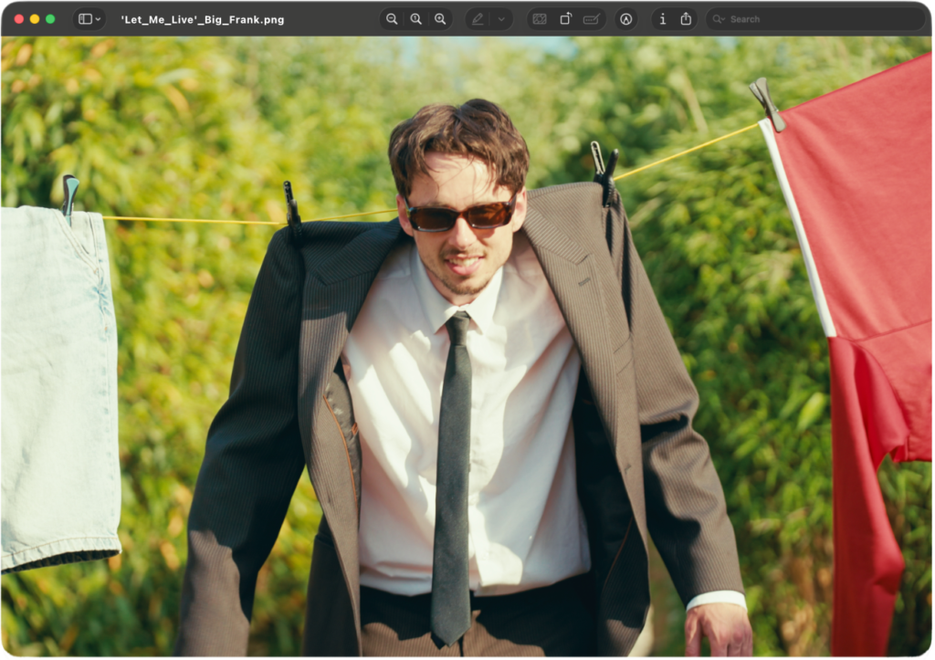Minimize the Preview window

coord(35,19)
